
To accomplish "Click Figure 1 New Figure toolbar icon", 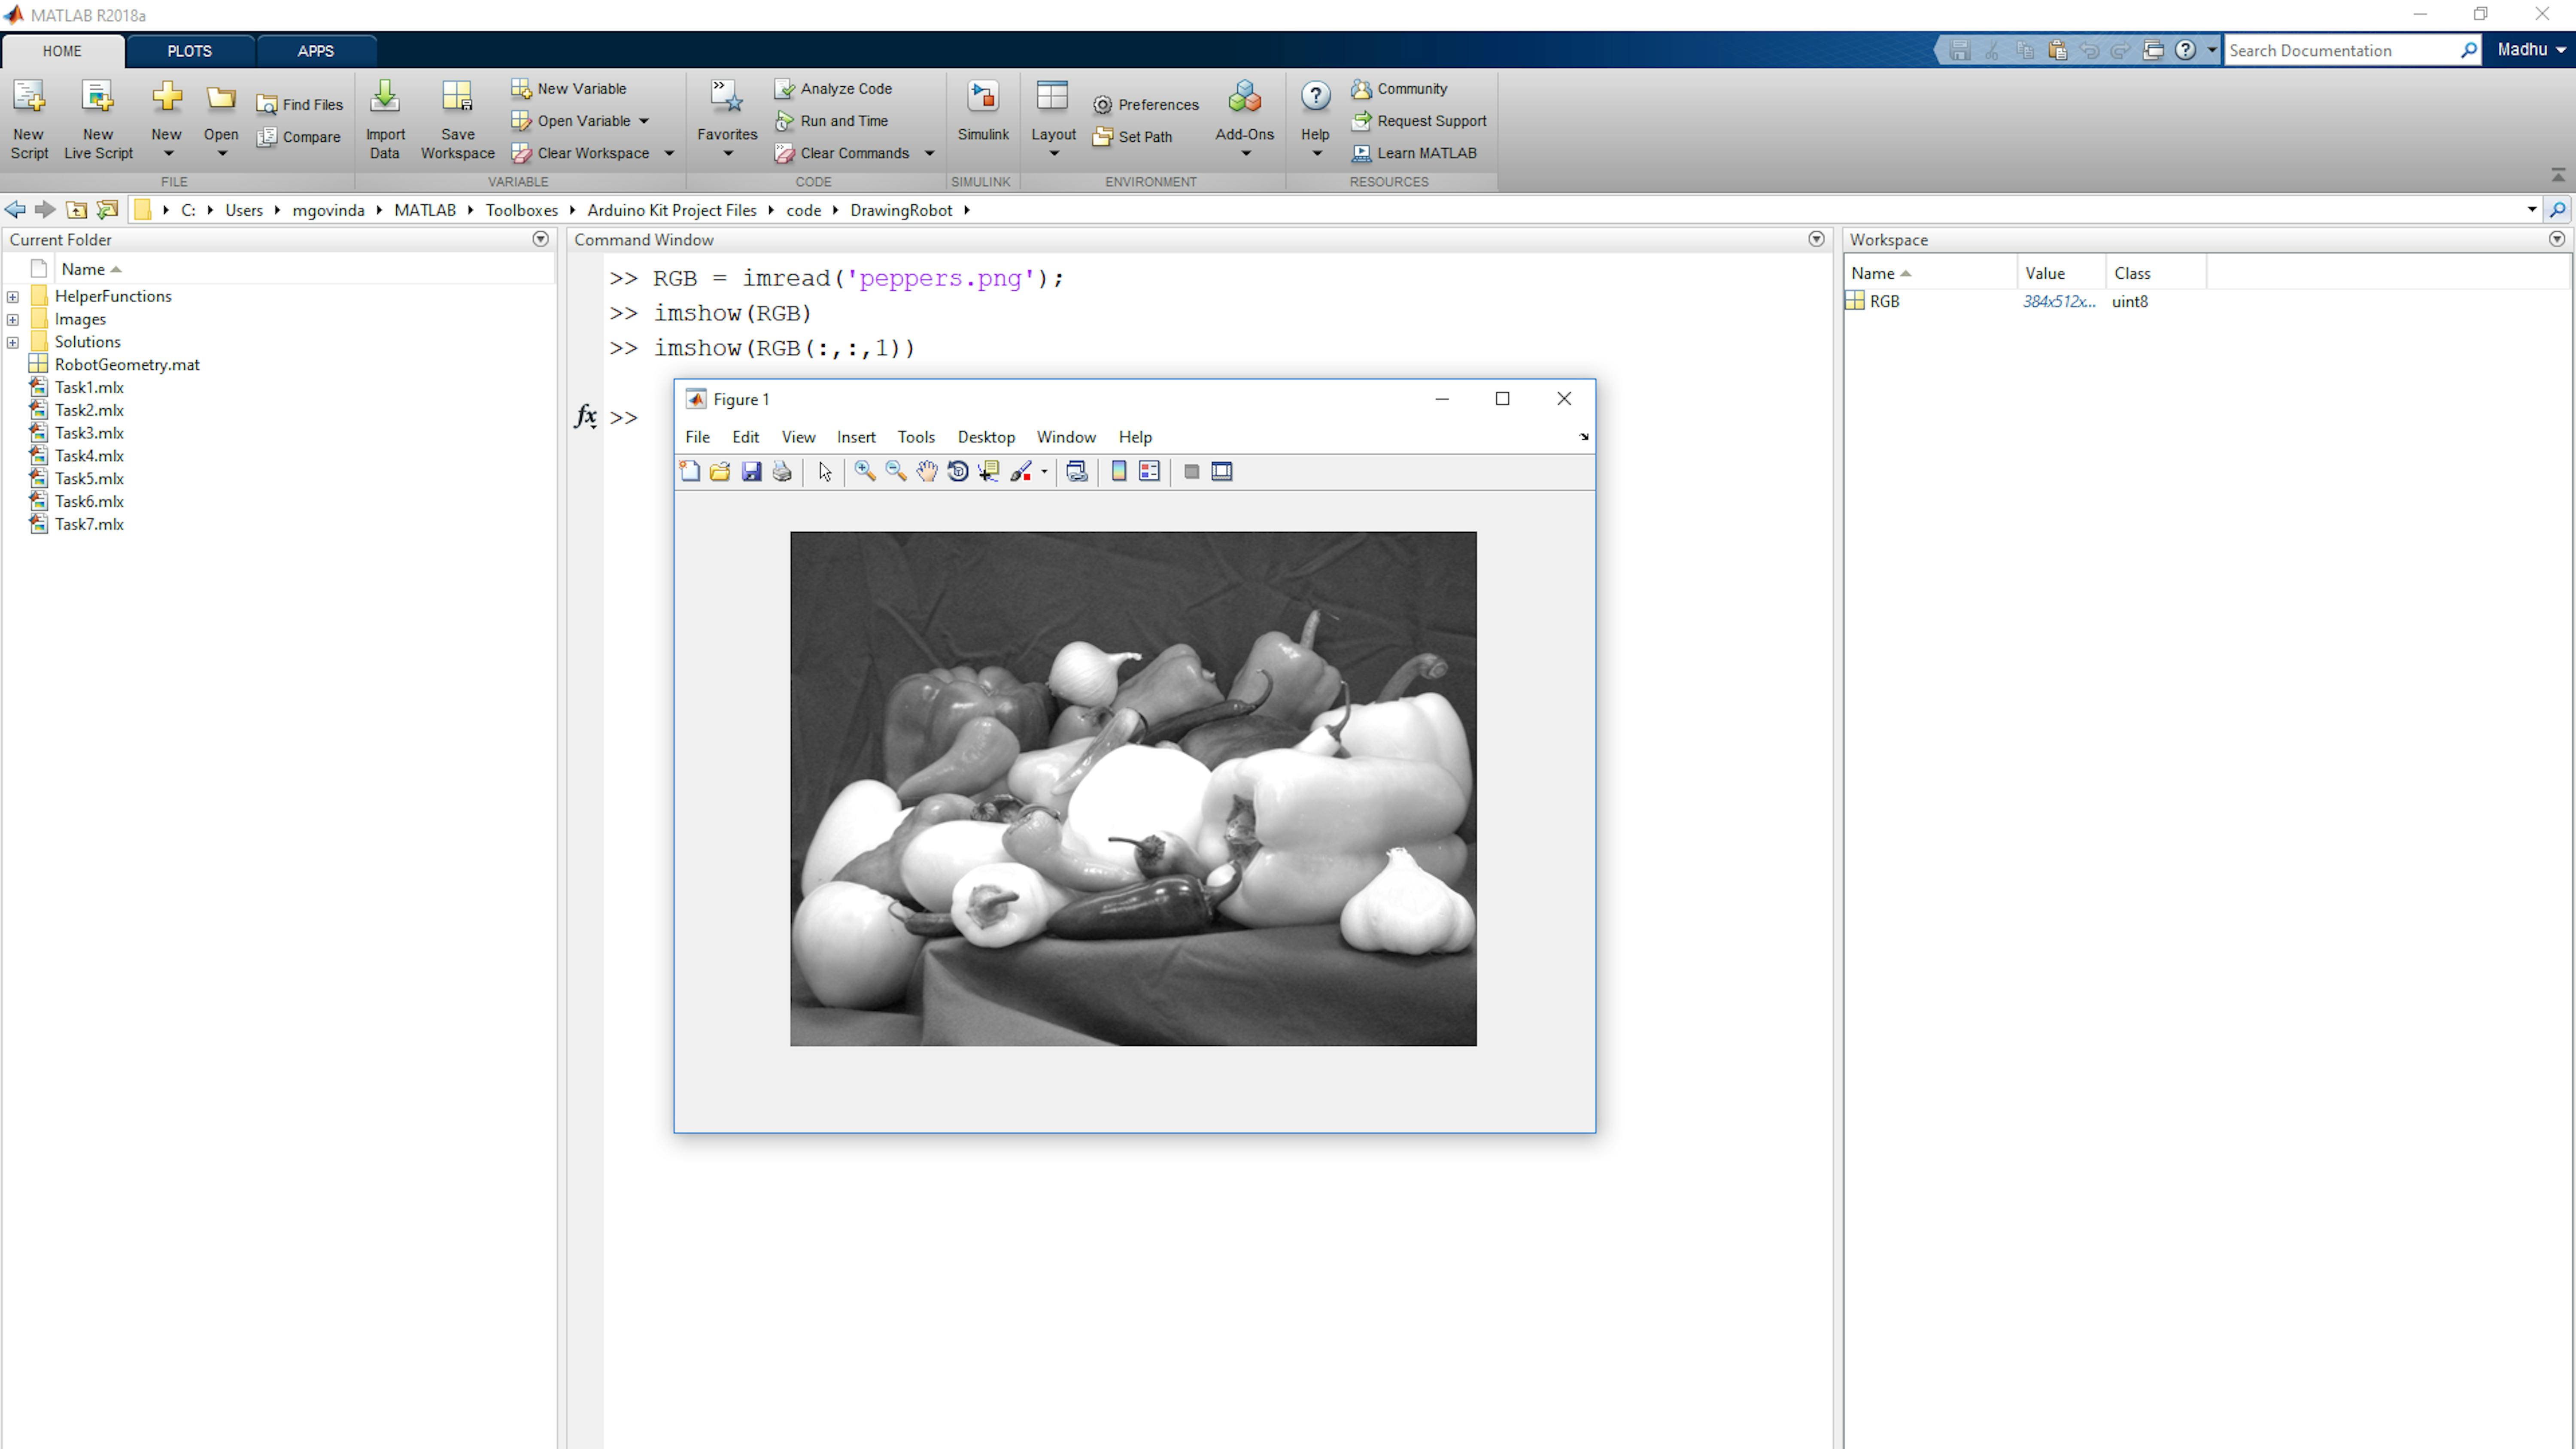I will pos(689,472).
